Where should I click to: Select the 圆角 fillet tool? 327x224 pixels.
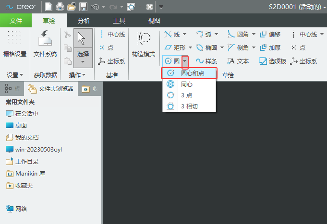(238, 34)
